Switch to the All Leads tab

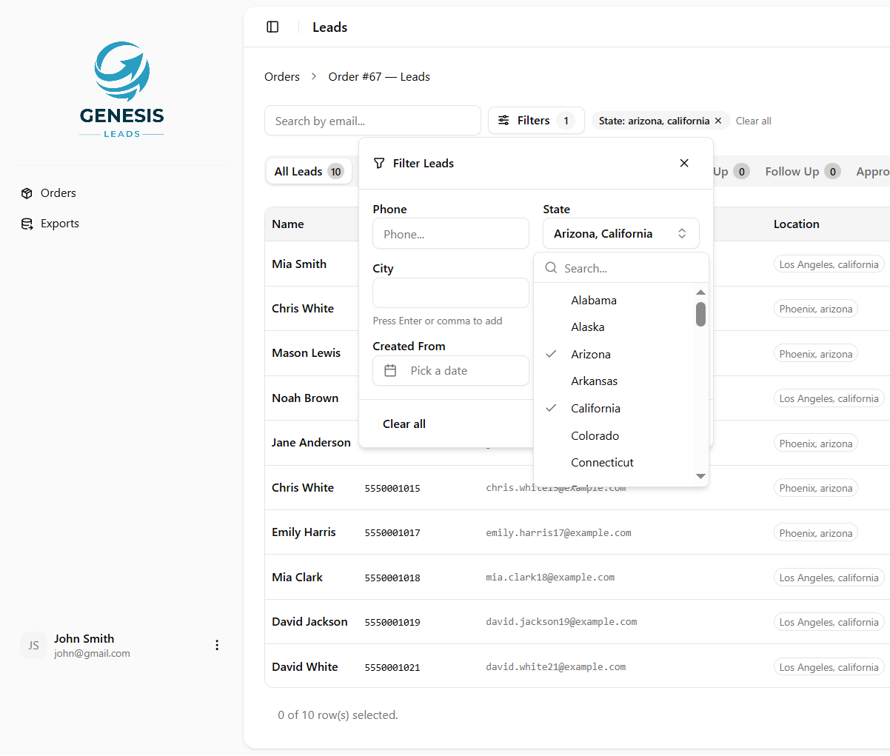(309, 171)
